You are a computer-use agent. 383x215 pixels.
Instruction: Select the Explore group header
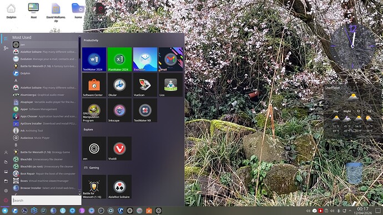(88, 130)
